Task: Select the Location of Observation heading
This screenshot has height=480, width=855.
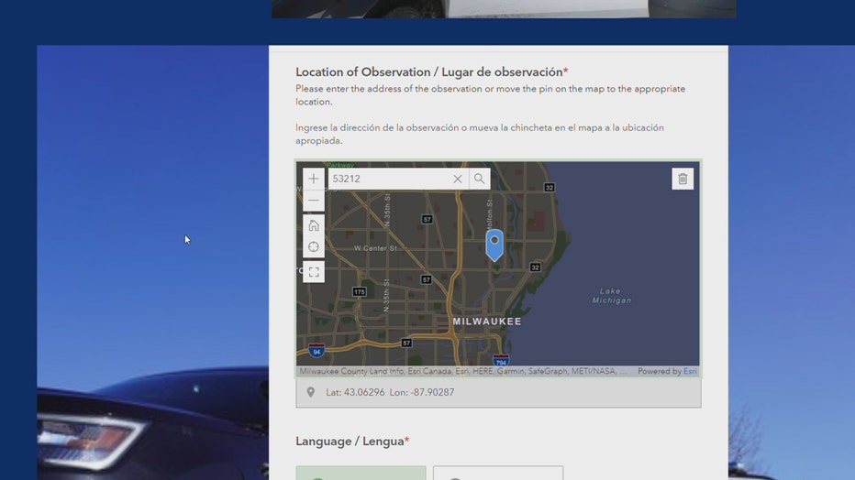Action: (432, 71)
